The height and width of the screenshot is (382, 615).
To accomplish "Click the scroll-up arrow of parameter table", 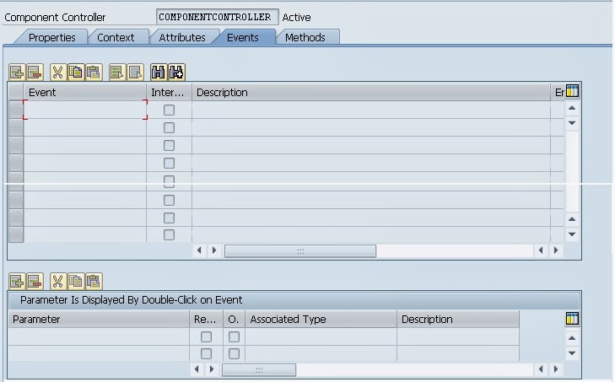I will click(x=572, y=338).
